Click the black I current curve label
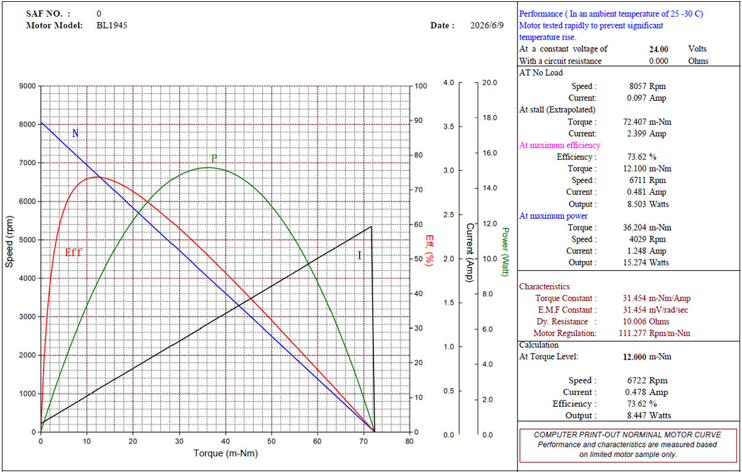The image size is (742, 473). pos(359,255)
